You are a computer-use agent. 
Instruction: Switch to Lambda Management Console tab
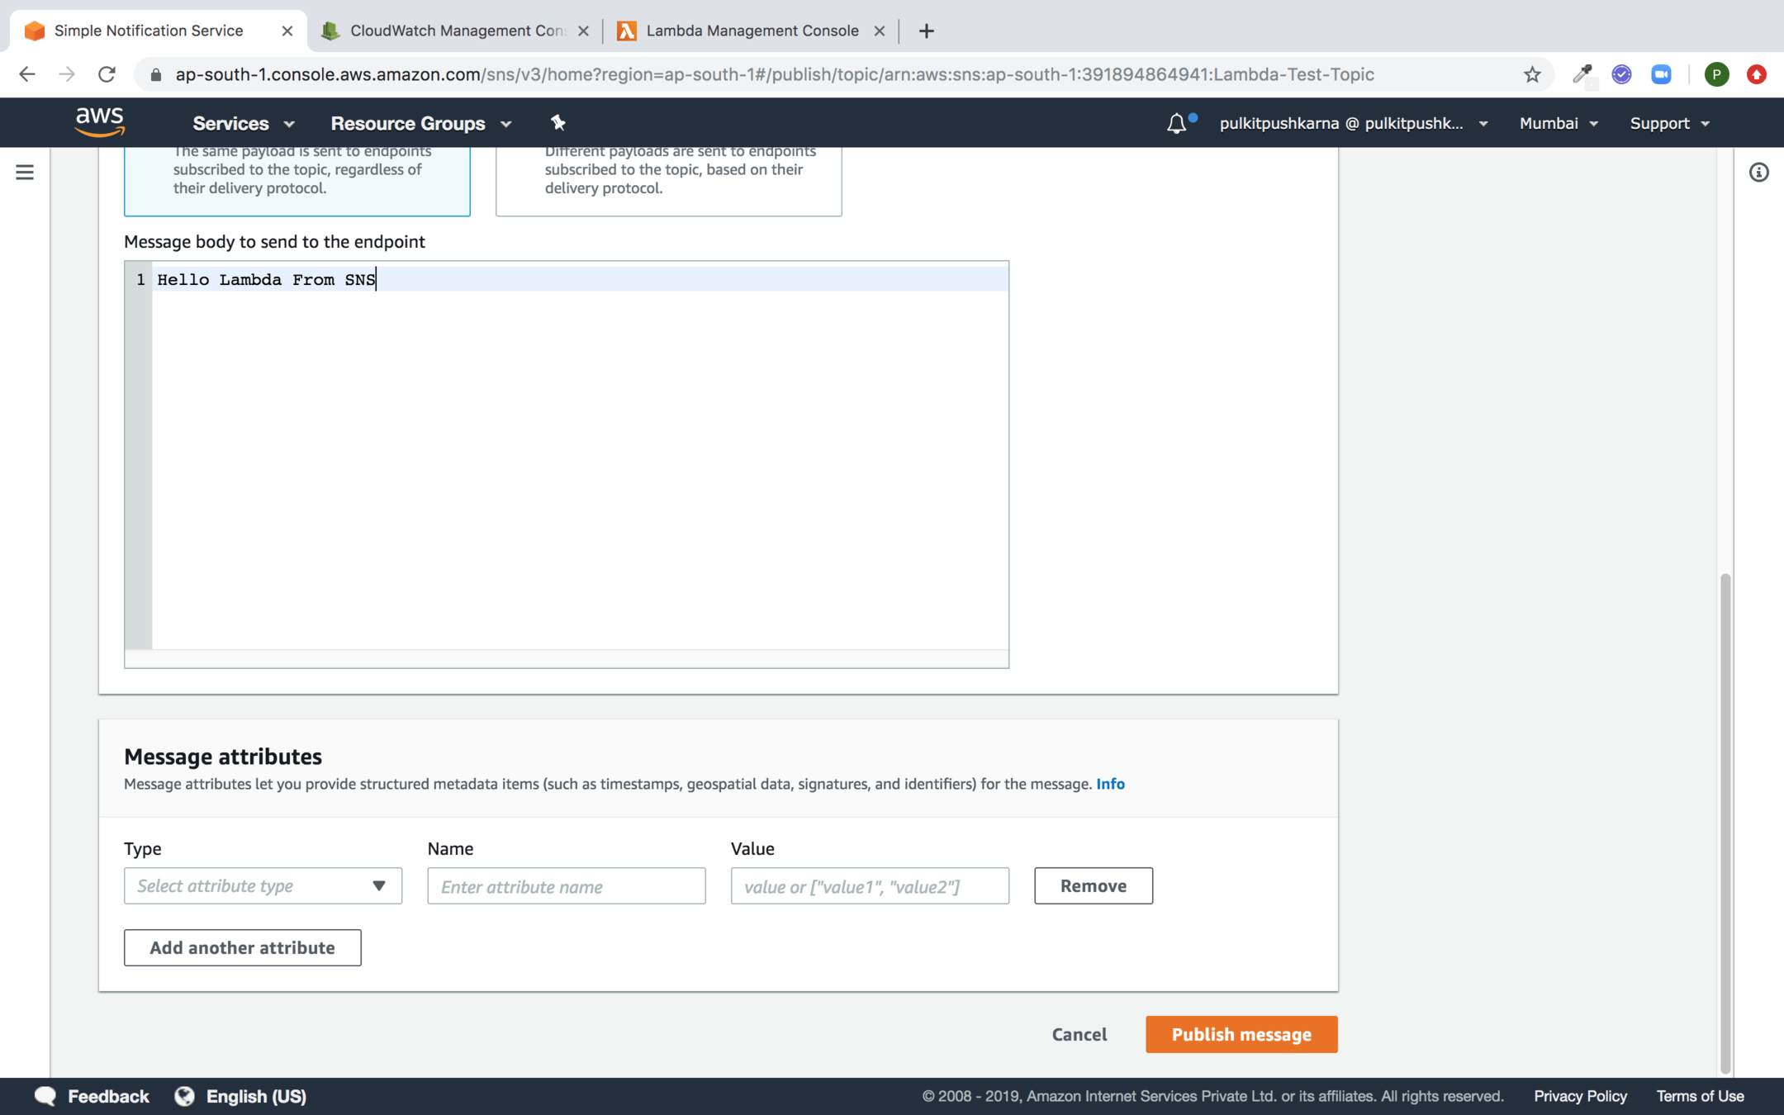750,31
